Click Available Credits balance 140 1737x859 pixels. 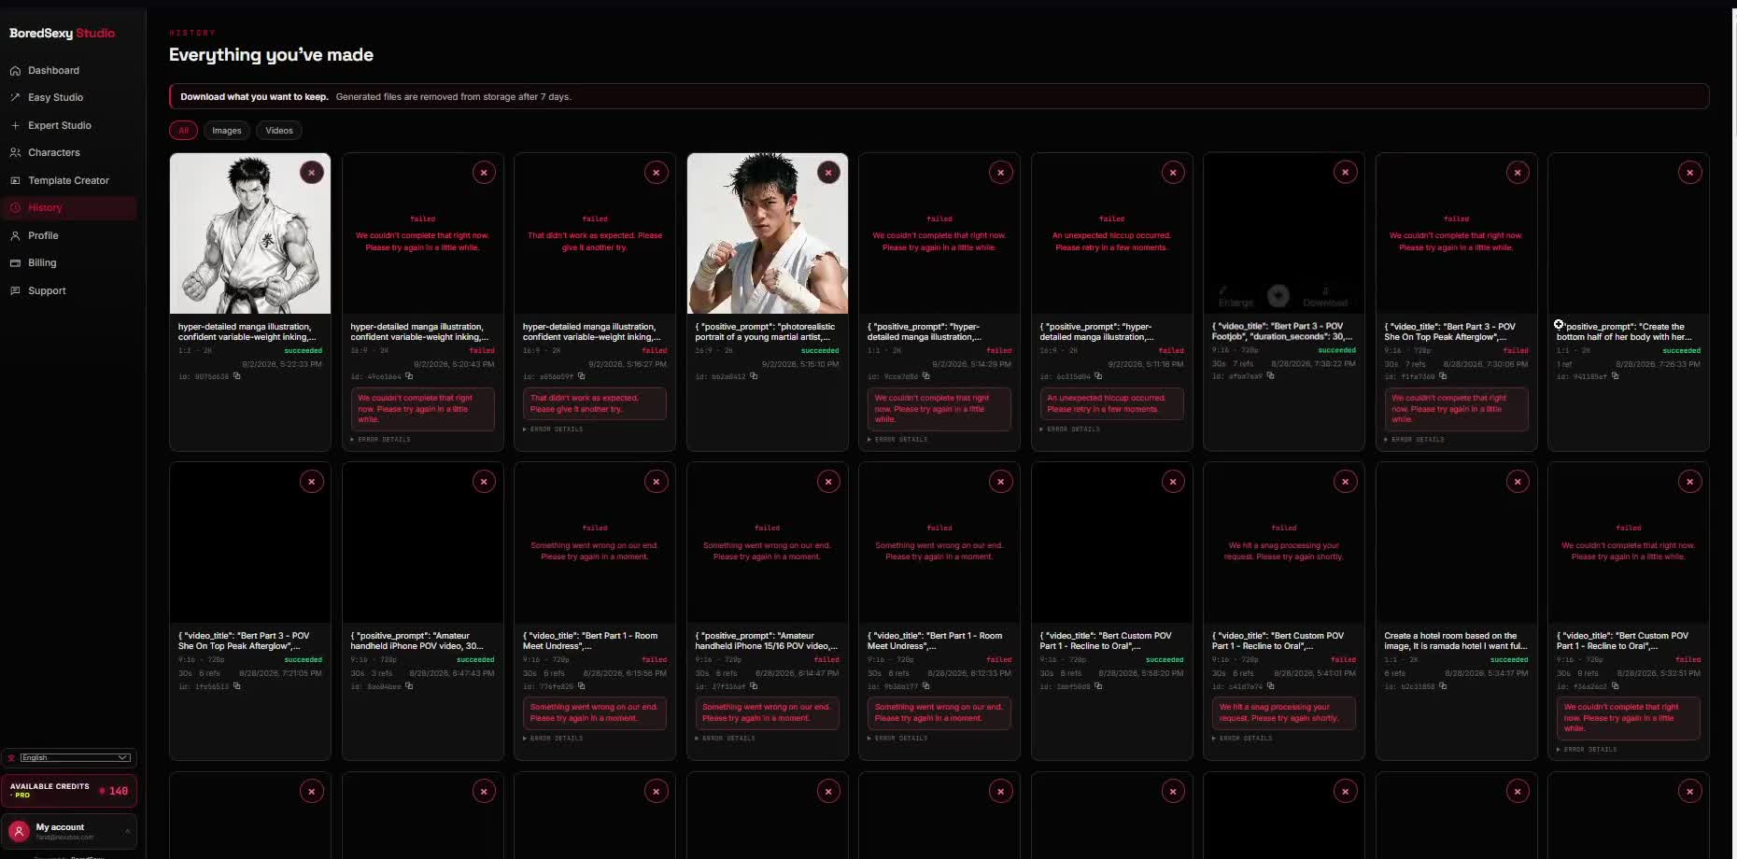pos(70,791)
